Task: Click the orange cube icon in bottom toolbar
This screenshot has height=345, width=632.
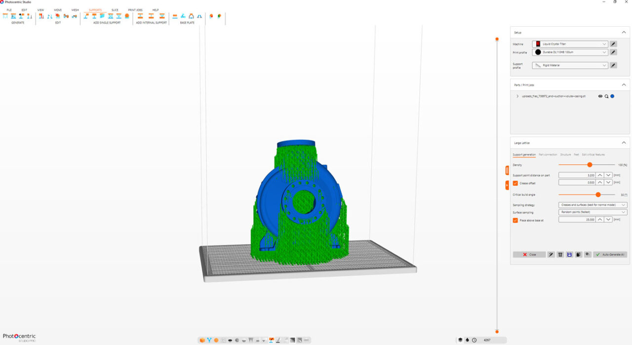Action: (202, 340)
